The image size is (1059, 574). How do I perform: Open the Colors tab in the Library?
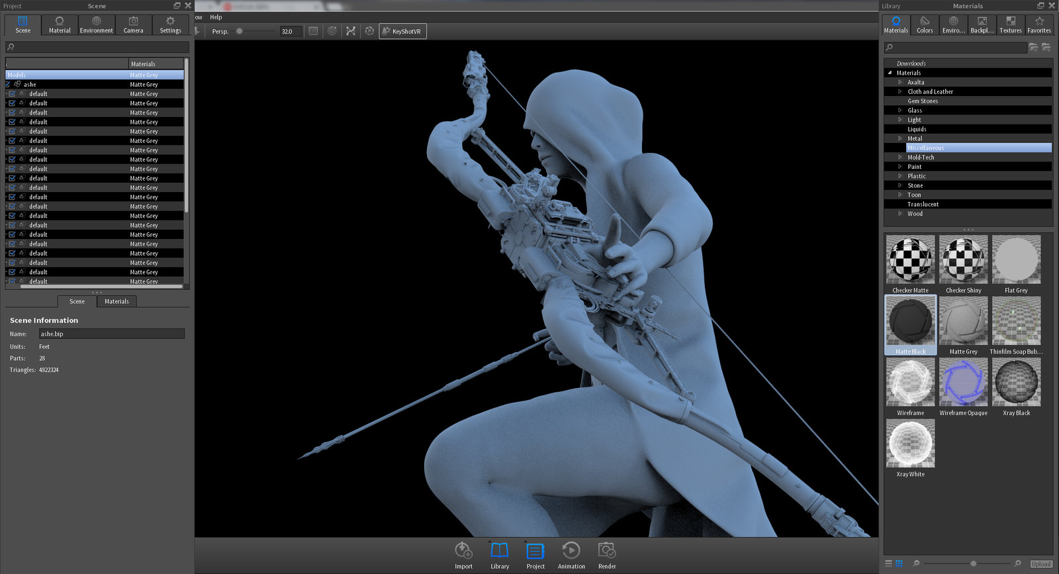coord(925,25)
